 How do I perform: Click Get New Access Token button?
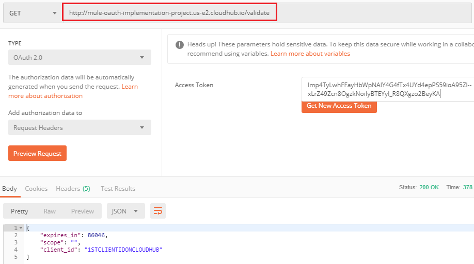(x=339, y=106)
